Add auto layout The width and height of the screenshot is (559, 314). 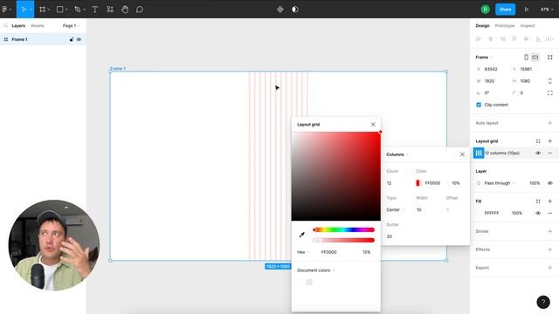[550, 123]
